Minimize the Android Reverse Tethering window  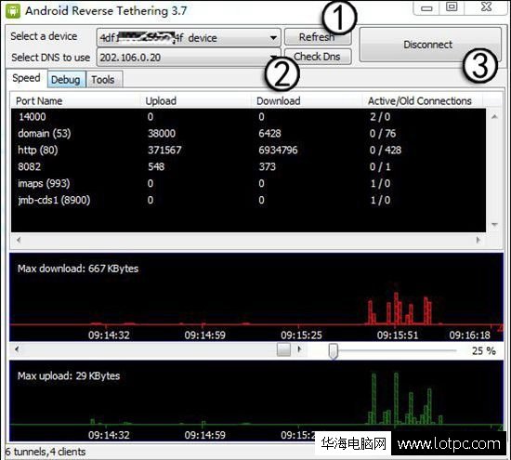426,7
